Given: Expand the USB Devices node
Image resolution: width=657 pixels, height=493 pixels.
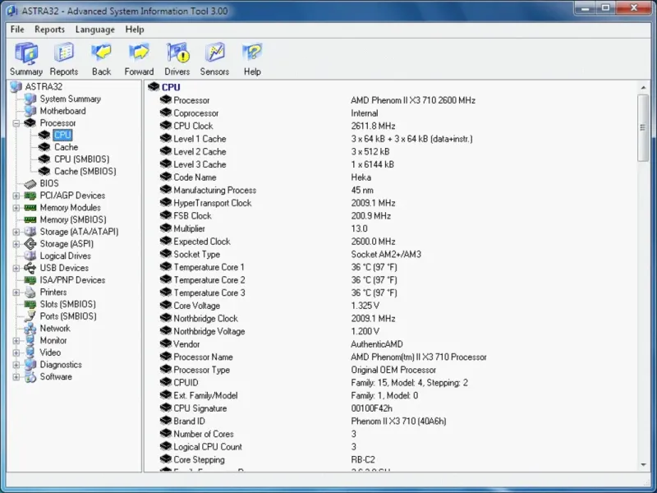Looking at the screenshot, I should [16, 268].
